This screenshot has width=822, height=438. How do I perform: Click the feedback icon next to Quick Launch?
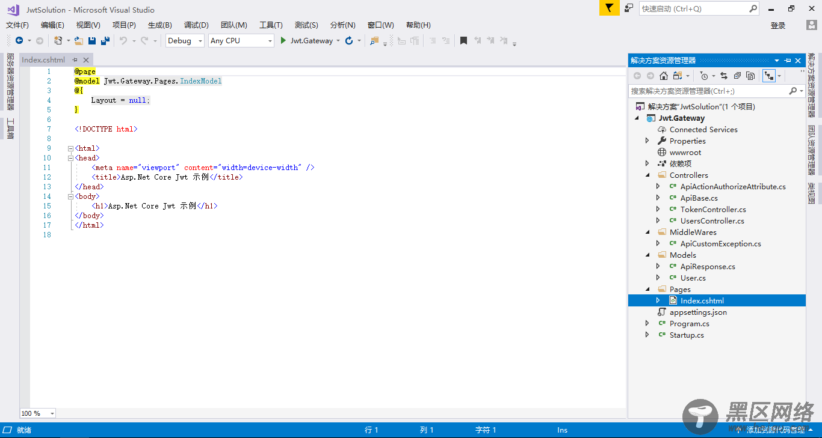click(629, 8)
